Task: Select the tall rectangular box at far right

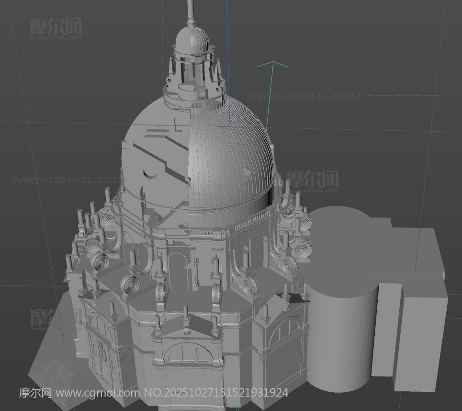Action: point(421,335)
